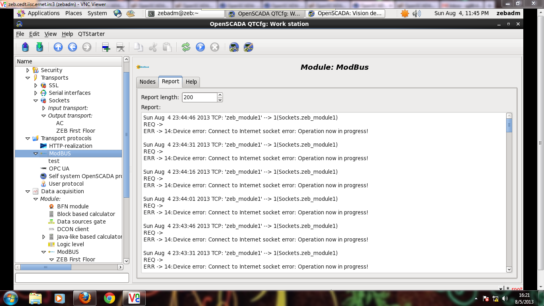
Task: Select the OPC UA protocol item
Action: pyautogui.click(x=59, y=169)
